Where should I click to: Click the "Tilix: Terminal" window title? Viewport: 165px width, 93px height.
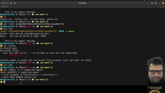pos(82,3)
